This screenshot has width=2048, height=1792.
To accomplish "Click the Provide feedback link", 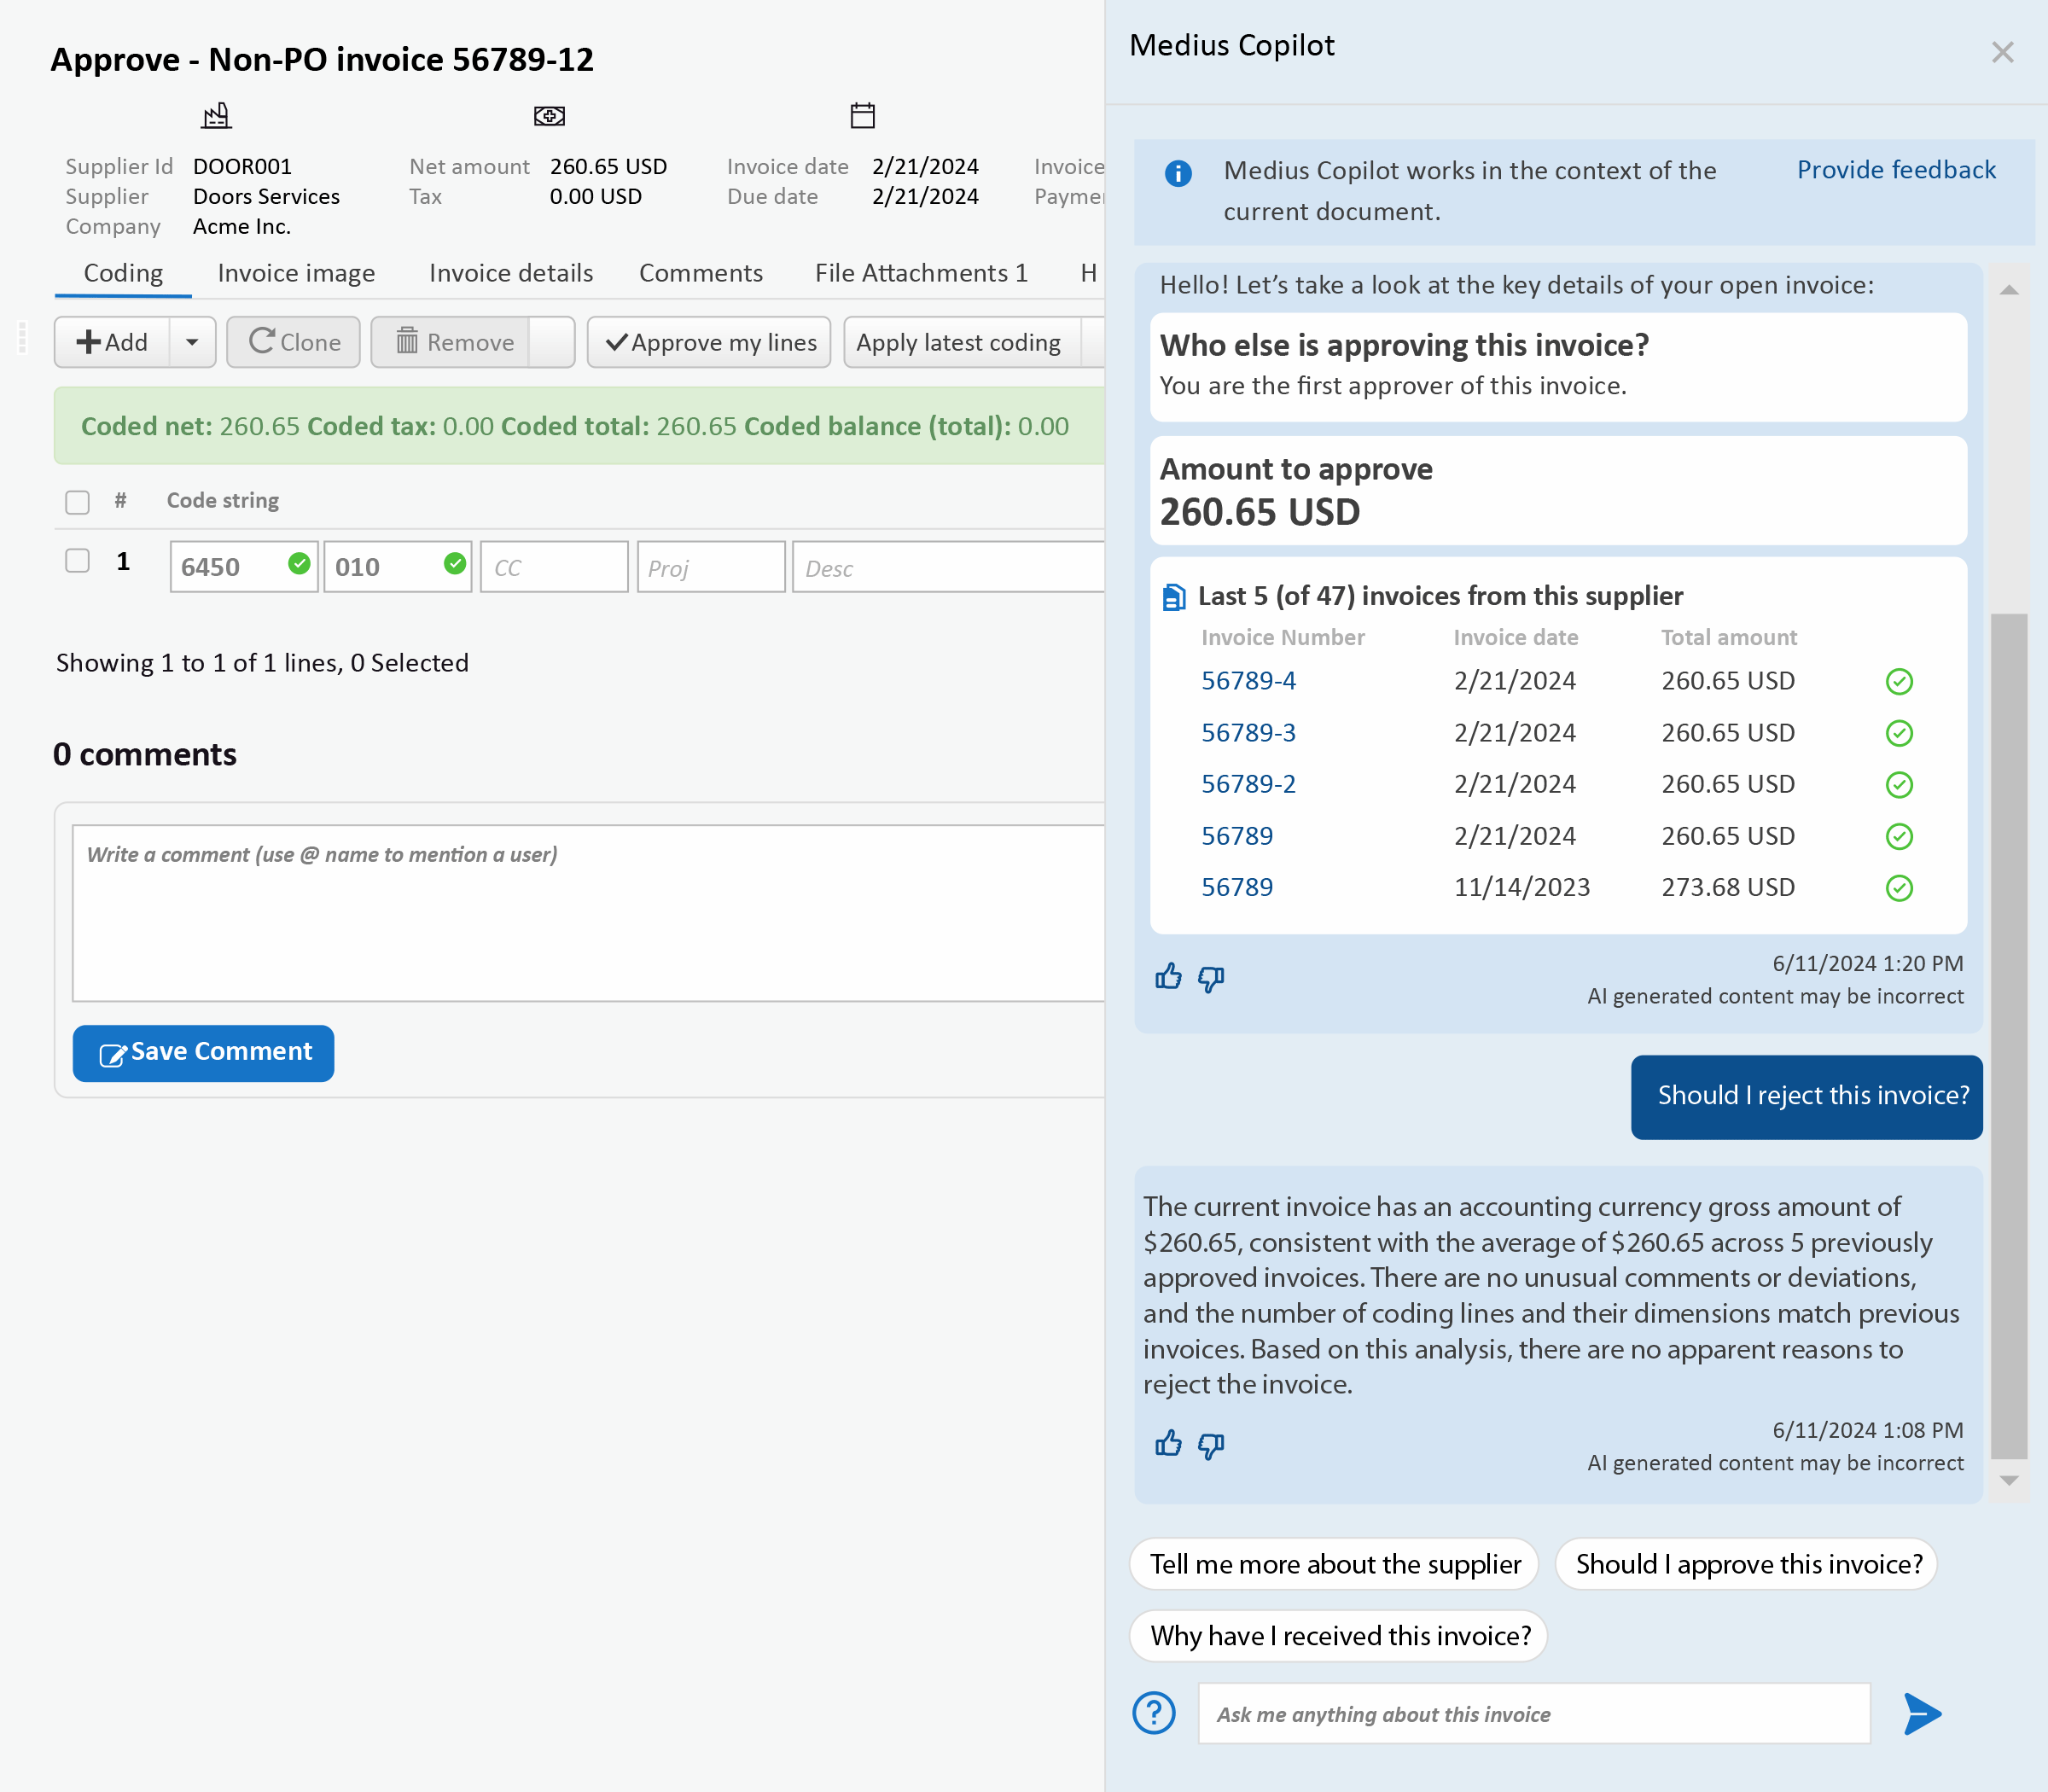I will (x=1895, y=170).
